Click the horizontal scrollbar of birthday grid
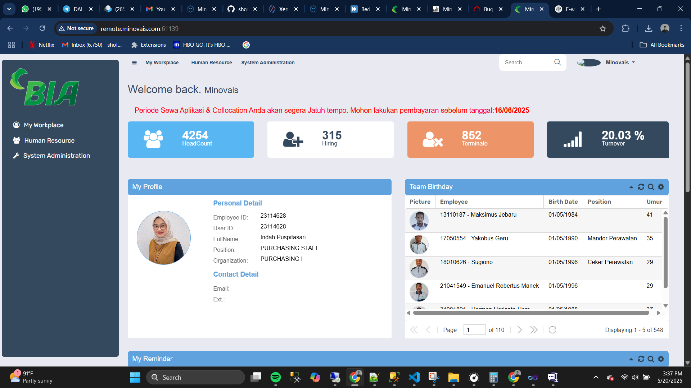This screenshot has height=388, width=691. click(x=531, y=313)
